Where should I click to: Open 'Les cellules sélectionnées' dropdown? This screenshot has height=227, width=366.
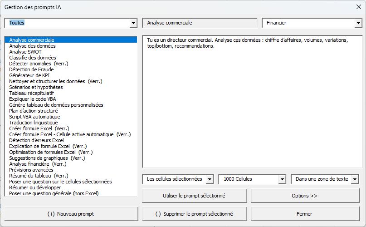click(209, 179)
